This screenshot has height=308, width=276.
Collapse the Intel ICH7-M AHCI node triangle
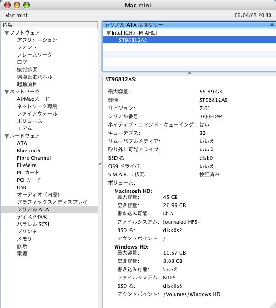pos(108,33)
